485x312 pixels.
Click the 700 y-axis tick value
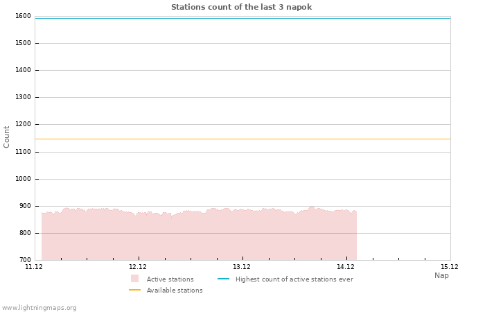click(24, 260)
